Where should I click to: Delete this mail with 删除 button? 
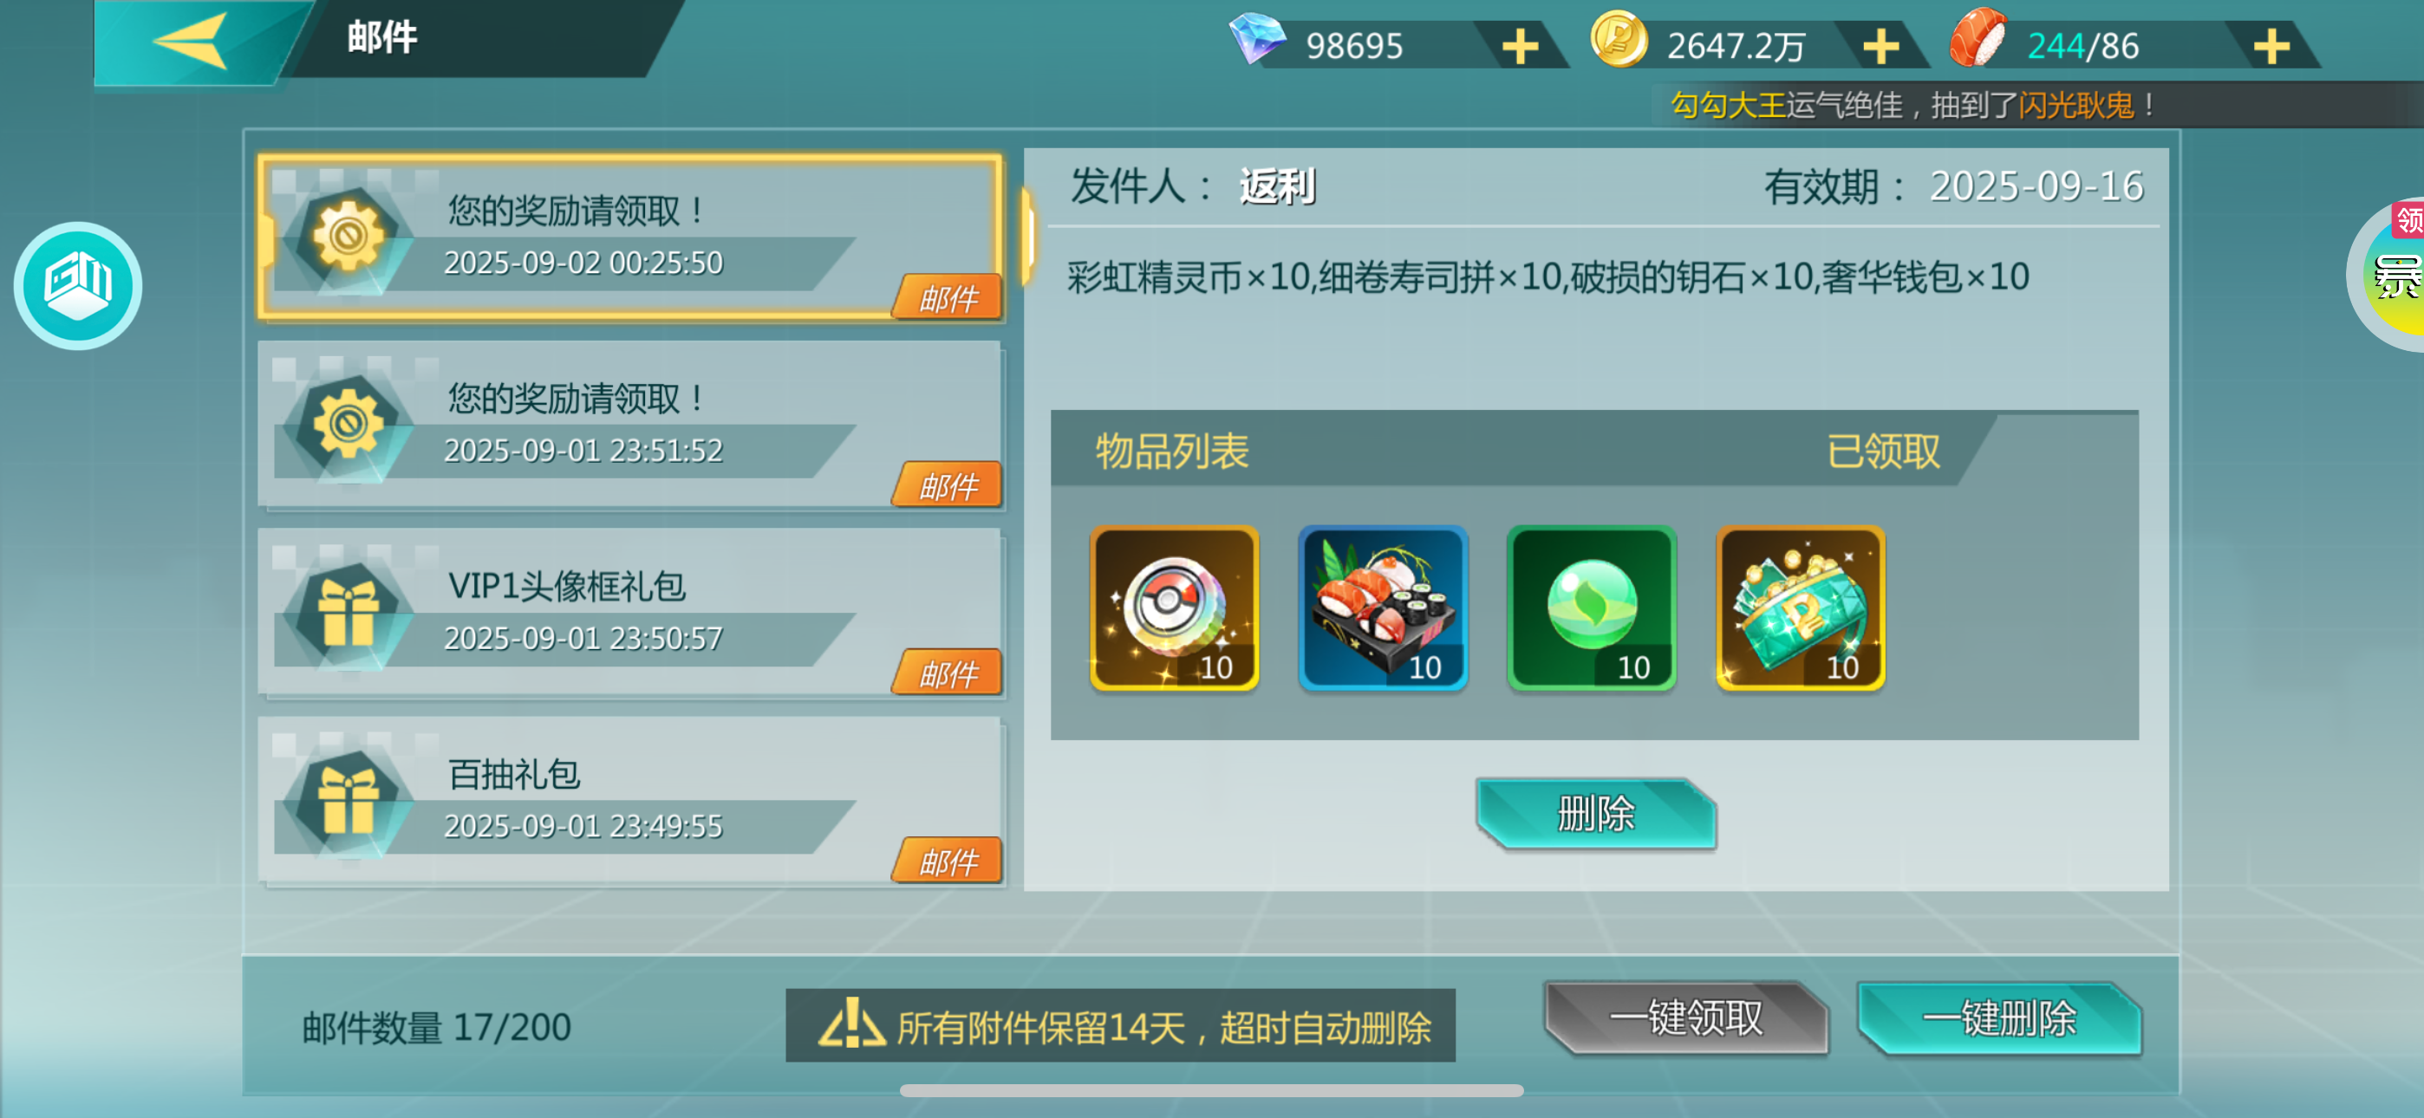tap(1596, 813)
